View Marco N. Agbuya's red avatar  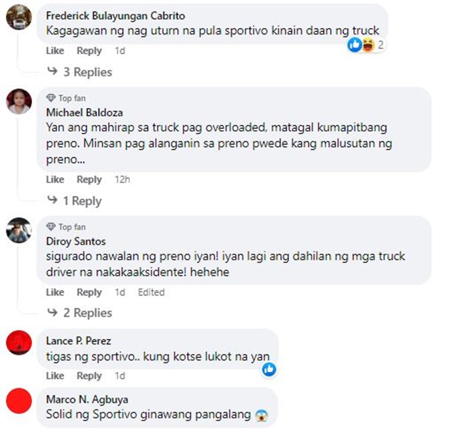pyautogui.click(x=19, y=401)
